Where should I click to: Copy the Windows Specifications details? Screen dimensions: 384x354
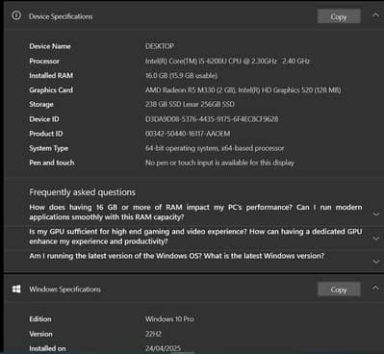tap(339, 290)
